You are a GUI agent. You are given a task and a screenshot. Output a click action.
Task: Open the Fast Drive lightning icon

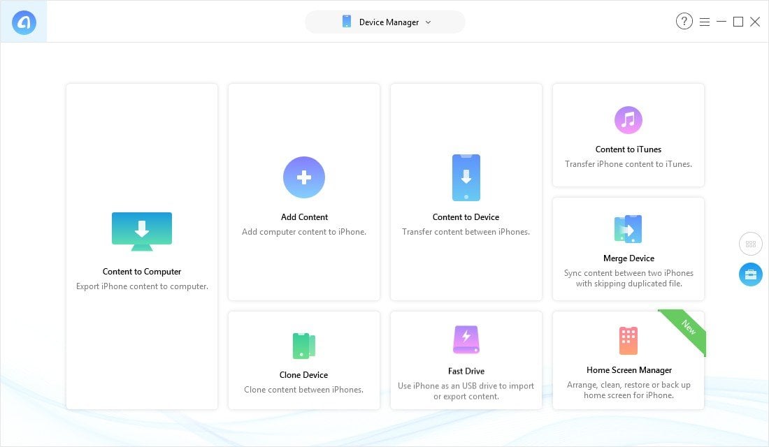click(x=466, y=340)
